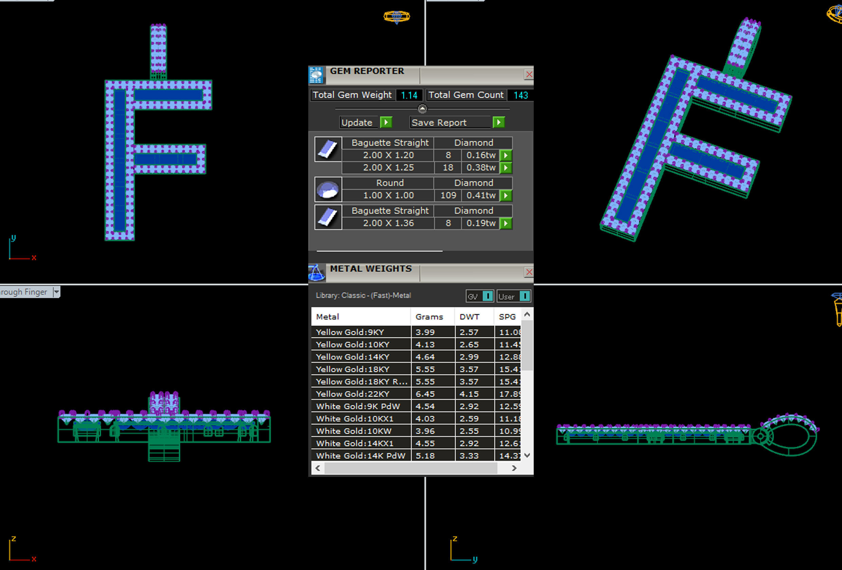Select the Yellow Gold:18KY row
842x570 pixels.
(x=353, y=370)
